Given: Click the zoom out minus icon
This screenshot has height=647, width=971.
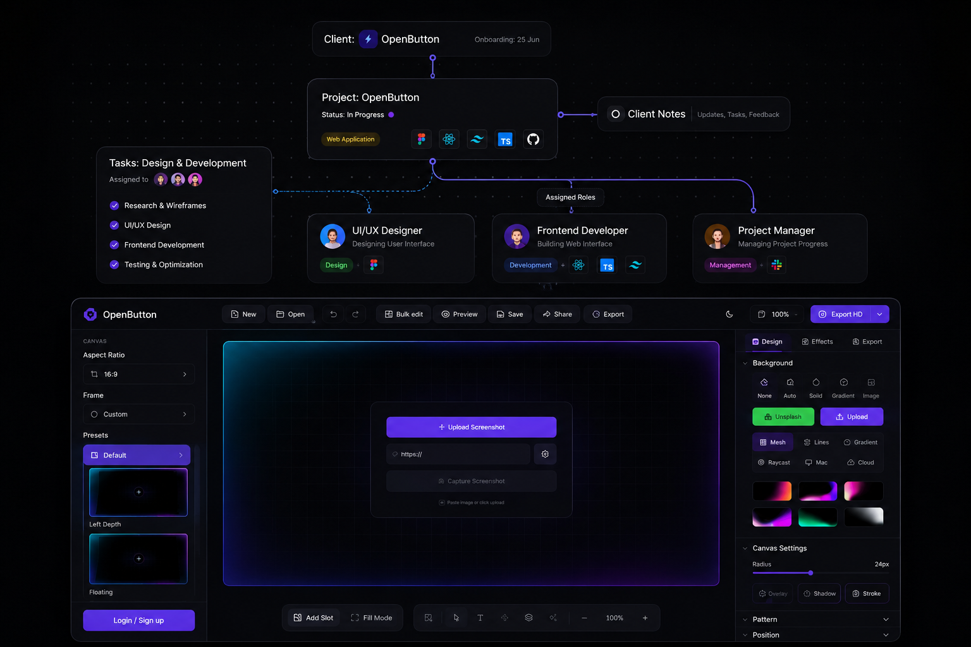Looking at the screenshot, I should pyautogui.click(x=584, y=618).
